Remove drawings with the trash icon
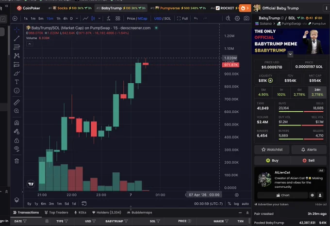This screenshot has width=330, height=226. (16, 161)
